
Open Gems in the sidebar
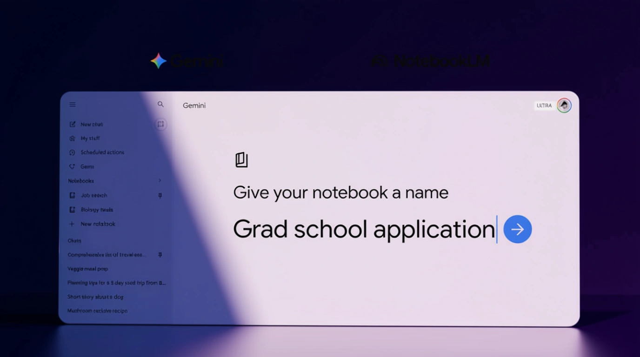pos(87,166)
